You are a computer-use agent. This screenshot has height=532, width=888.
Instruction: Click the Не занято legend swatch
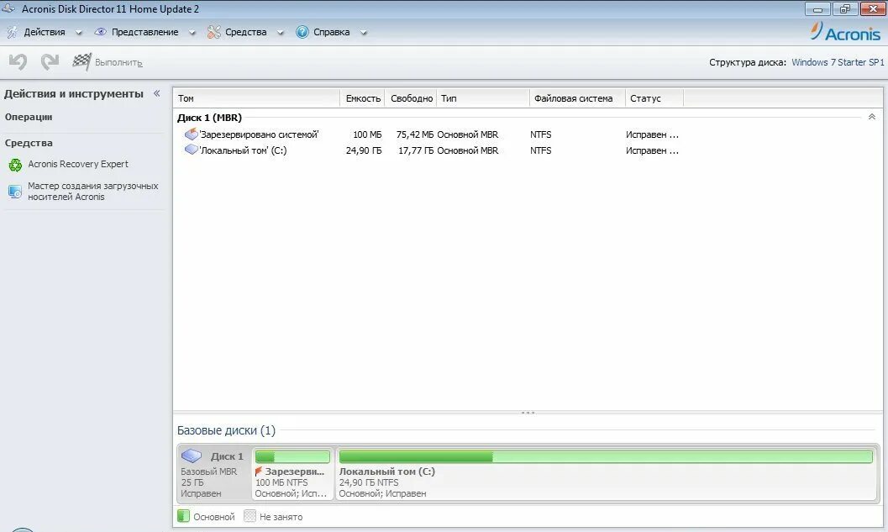click(250, 515)
